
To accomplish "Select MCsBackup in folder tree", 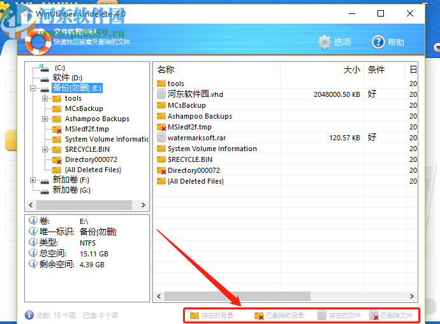I will [x=84, y=108].
